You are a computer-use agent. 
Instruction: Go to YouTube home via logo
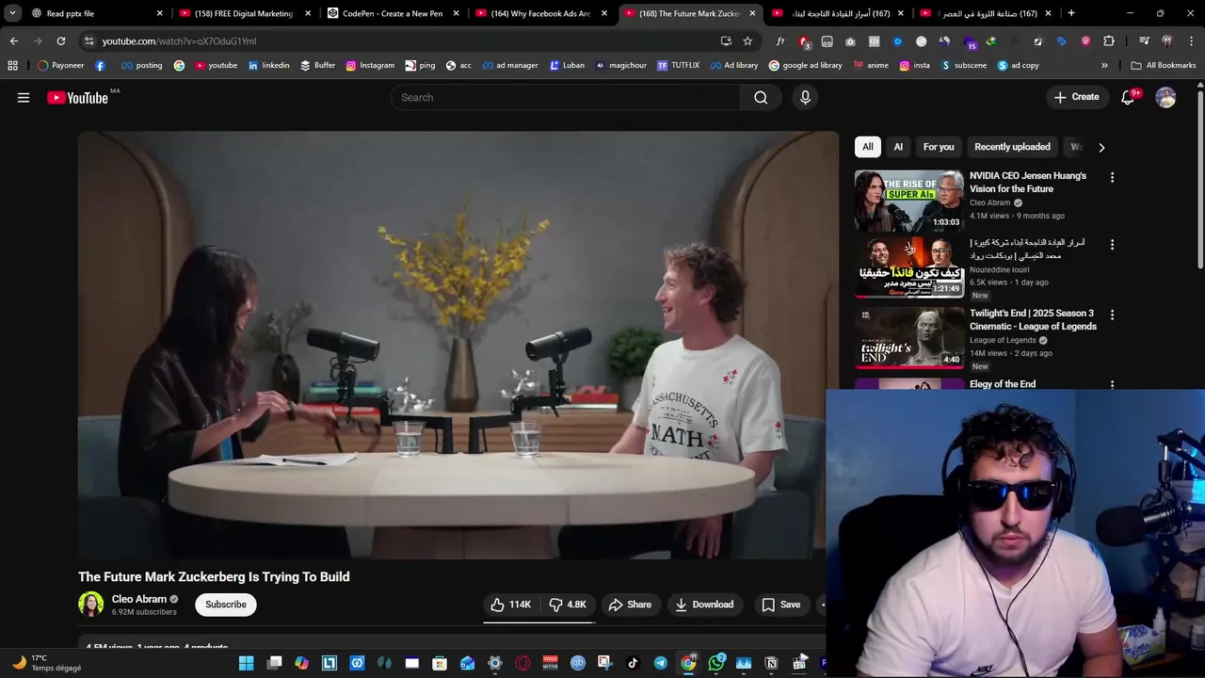coord(78,97)
